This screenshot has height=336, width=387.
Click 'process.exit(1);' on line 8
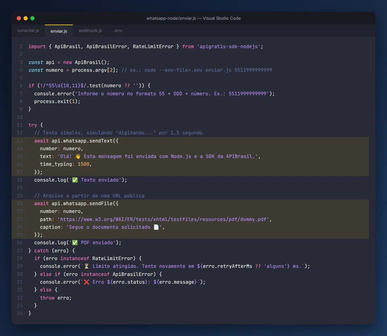pos(57,101)
